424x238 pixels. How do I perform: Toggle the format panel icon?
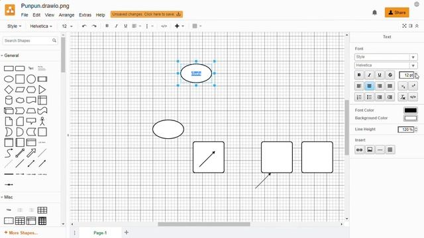[x=411, y=26]
